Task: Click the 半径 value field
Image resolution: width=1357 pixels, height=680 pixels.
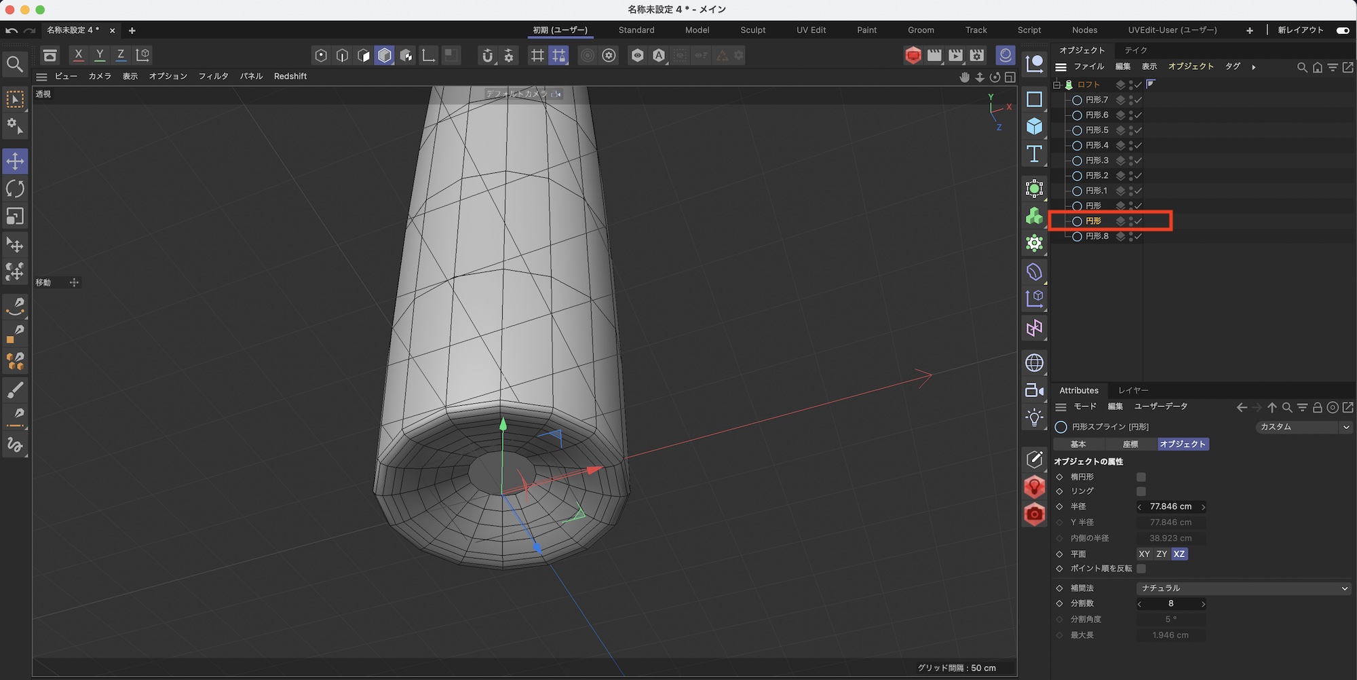Action: (1170, 507)
